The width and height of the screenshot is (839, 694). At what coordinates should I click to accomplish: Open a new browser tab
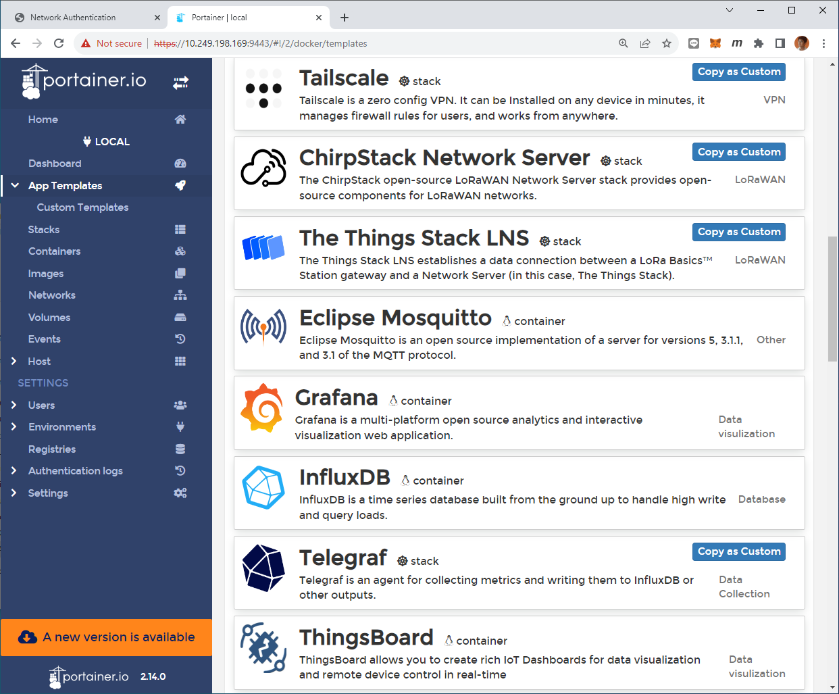click(345, 18)
